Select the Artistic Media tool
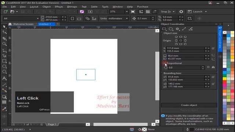 coord(4,56)
